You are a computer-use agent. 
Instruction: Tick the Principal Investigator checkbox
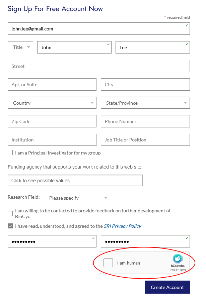pos(10,153)
